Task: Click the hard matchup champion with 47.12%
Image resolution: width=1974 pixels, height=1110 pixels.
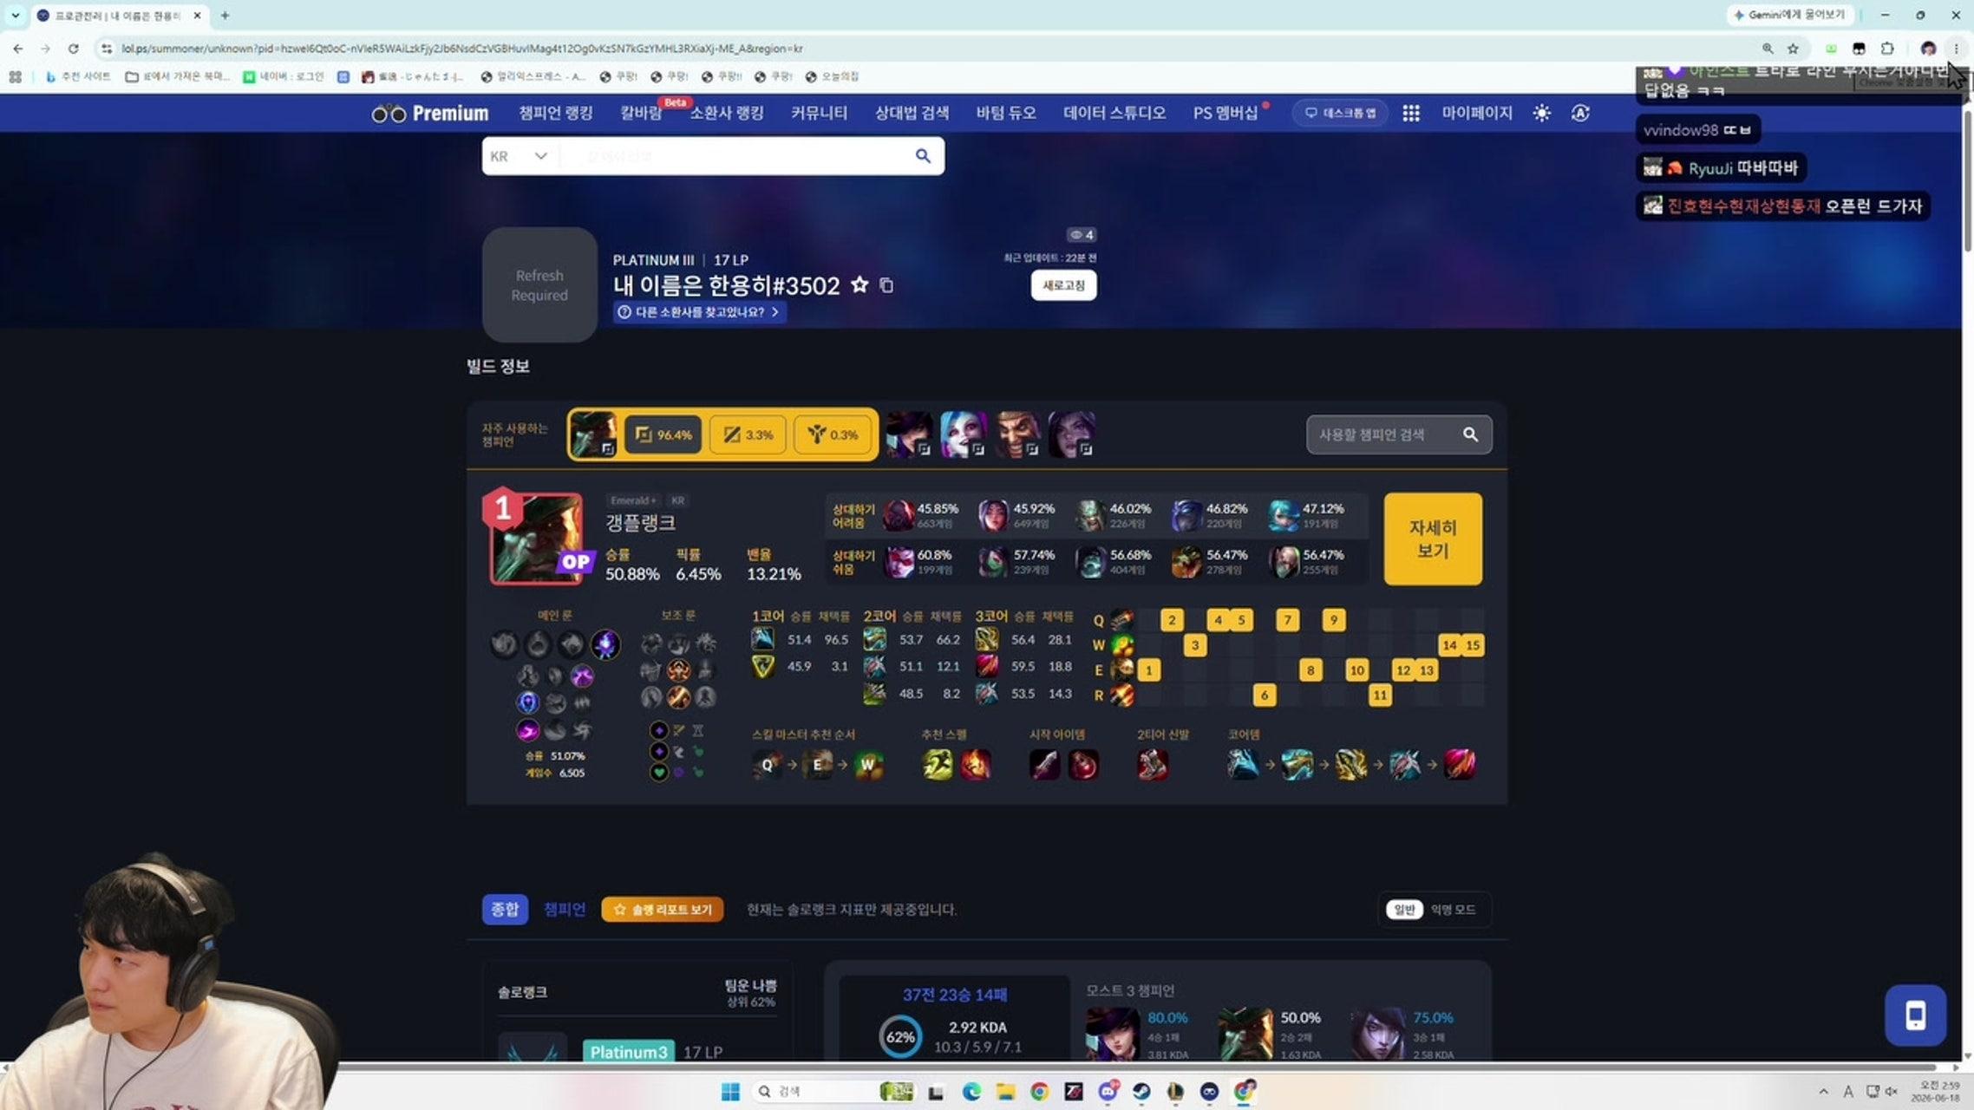Action: pos(1283,515)
